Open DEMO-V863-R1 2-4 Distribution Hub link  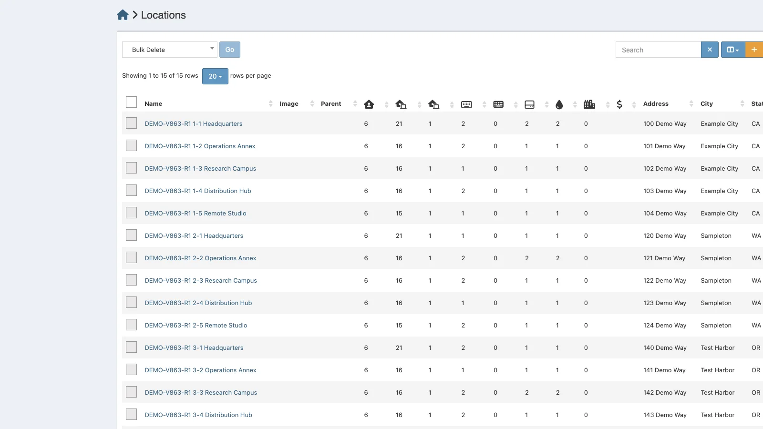coord(198,303)
